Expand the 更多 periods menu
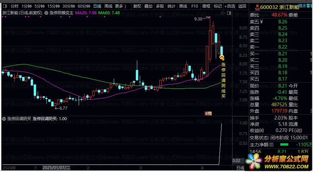 (121, 6)
